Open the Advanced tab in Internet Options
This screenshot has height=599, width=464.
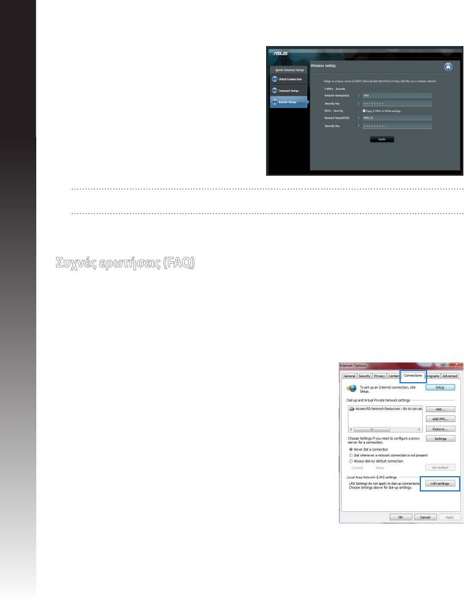point(449,375)
